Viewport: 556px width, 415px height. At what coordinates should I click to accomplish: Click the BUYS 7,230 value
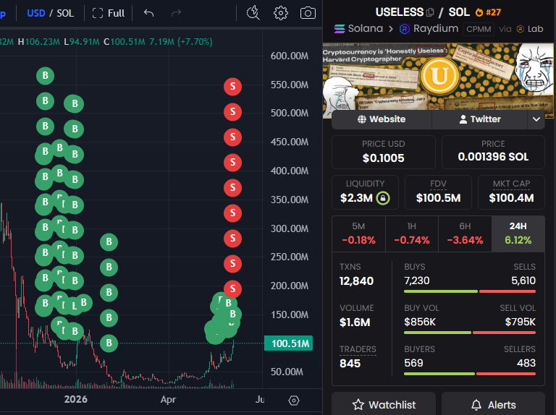click(x=417, y=281)
